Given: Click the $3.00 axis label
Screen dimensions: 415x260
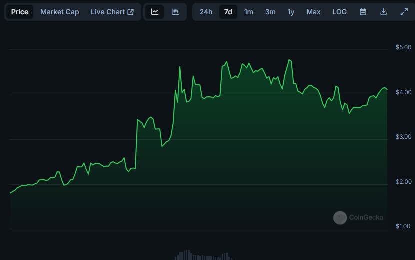Looking at the screenshot, I should 403,137.
